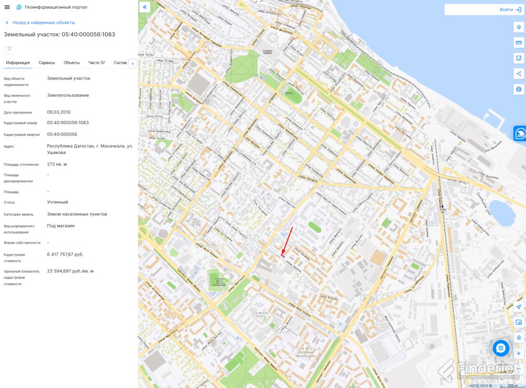Zoom in with the plus button
Screen dimensions: 526x388
tap(518, 353)
